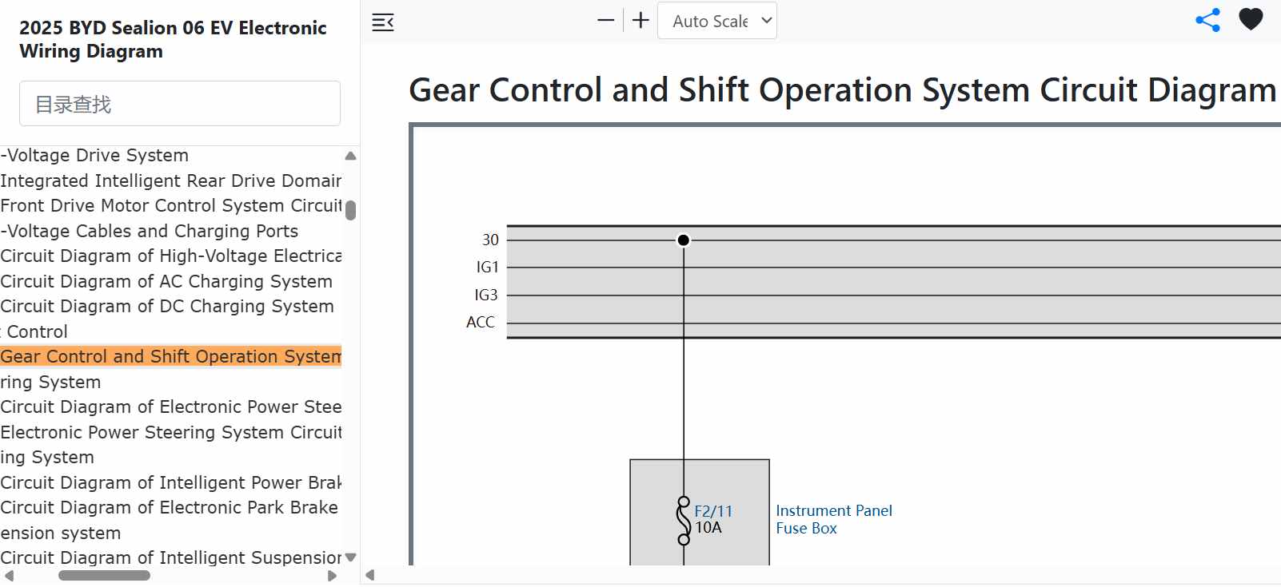
Task: Open Circuit Diagram of AC Charging System
Action: coord(166,281)
